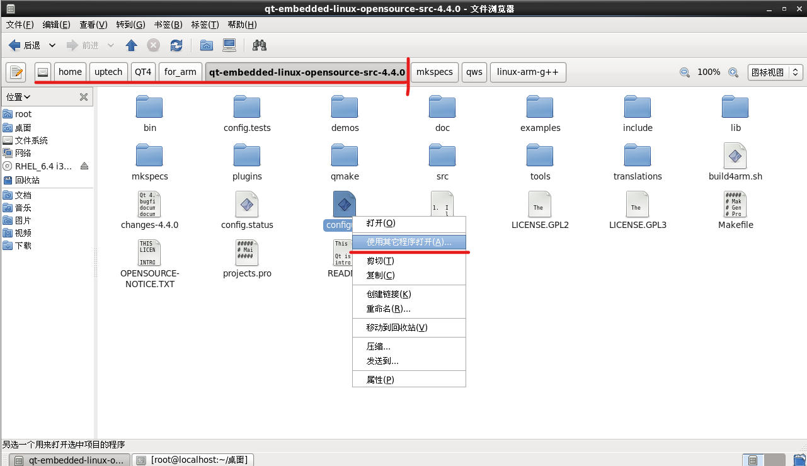Image resolution: width=807 pixels, height=466 pixels.
Task: Choose 使用其它程序打开(A)... from the context menu
Action: pos(409,242)
